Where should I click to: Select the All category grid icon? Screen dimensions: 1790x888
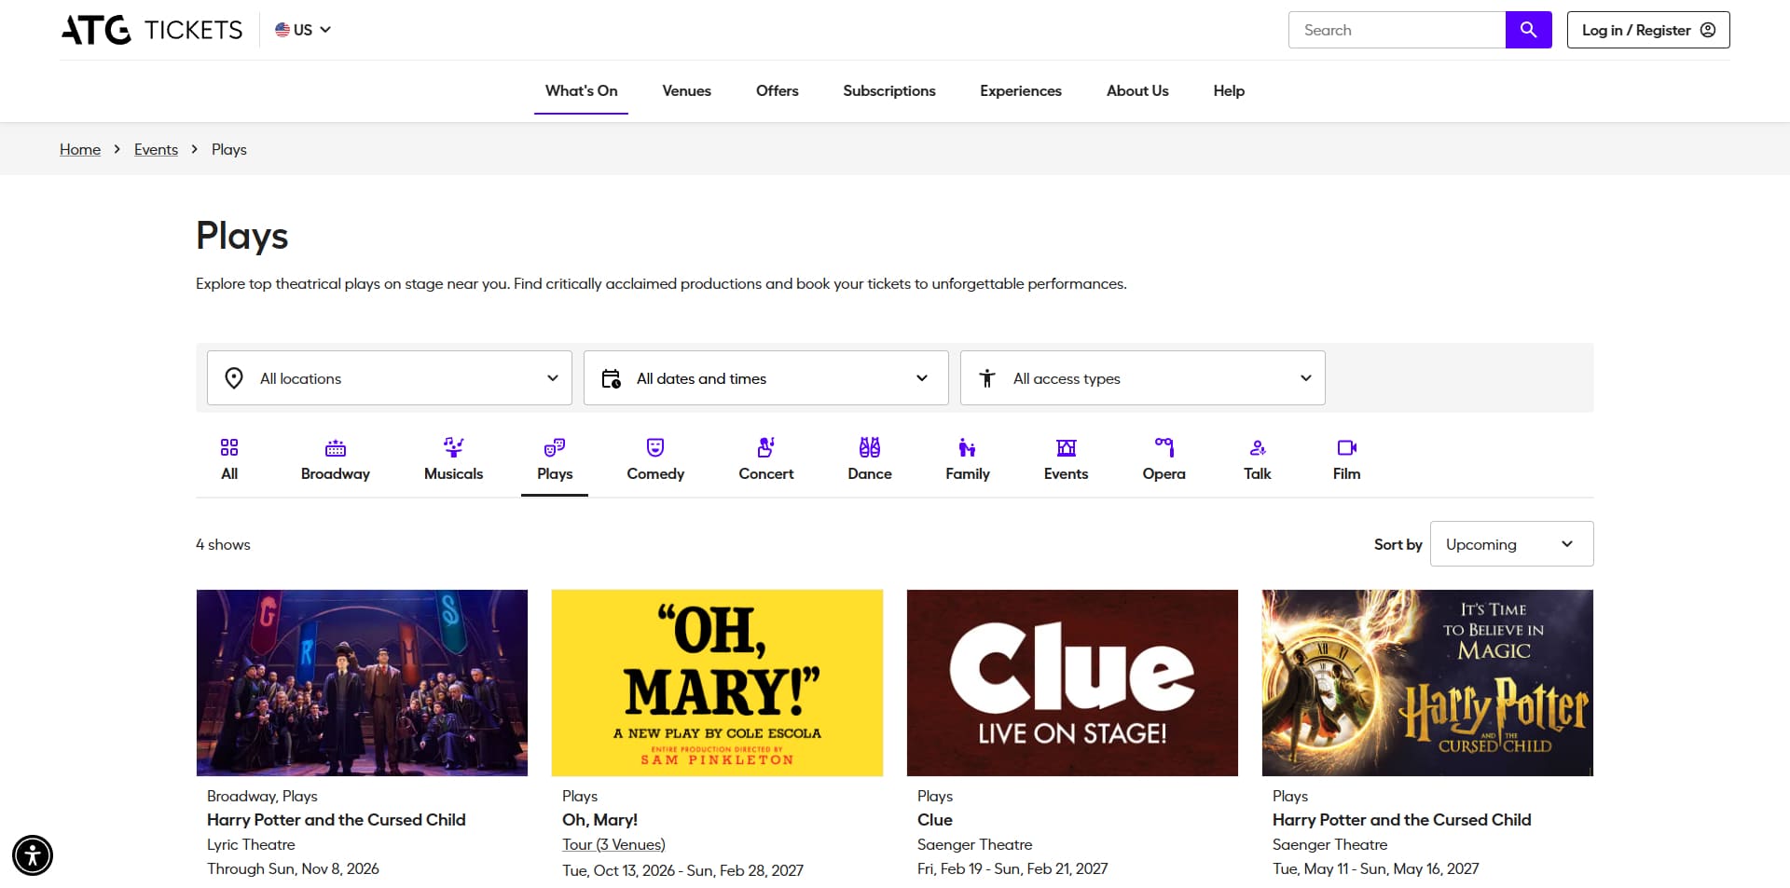(x=229, y=447)
